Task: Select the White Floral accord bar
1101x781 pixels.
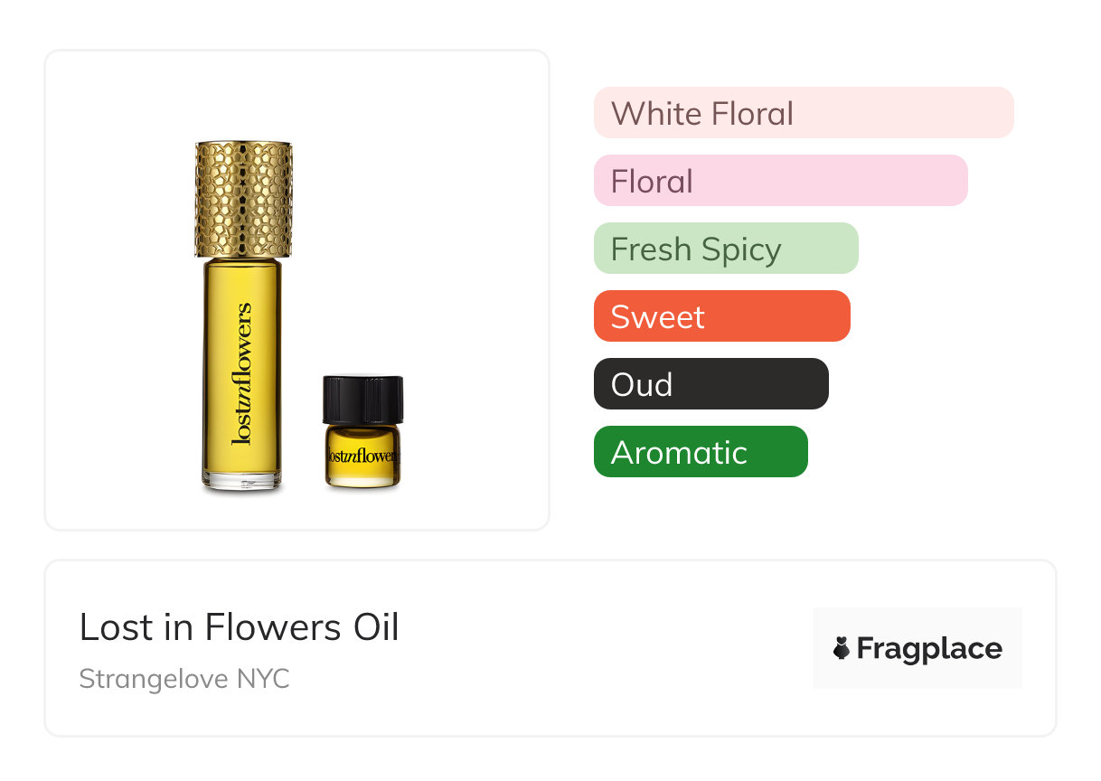Action: coord(803,113)
